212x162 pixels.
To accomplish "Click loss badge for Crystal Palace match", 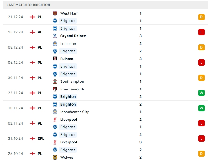I will point(201,32).
